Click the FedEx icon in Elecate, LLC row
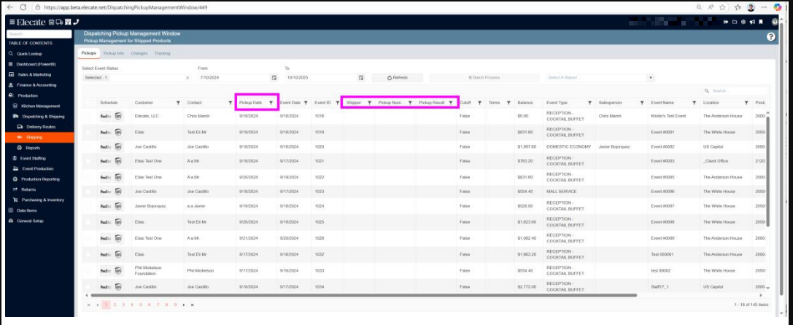The height and width of the screenshot is (325, 793). (105, 116)
